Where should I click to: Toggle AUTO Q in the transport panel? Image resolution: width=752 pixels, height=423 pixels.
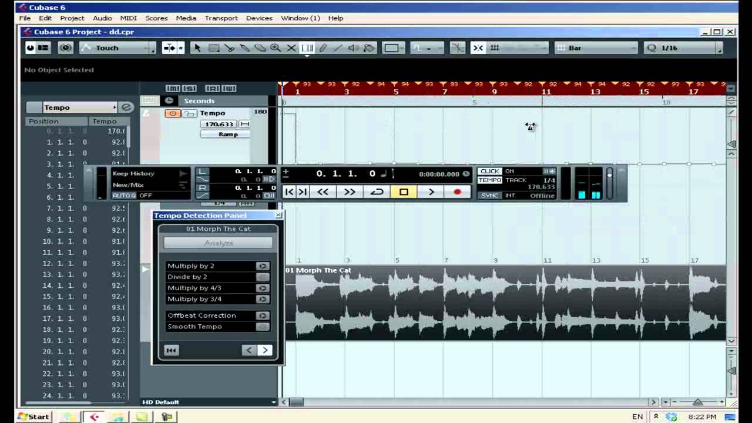[124, 196]
